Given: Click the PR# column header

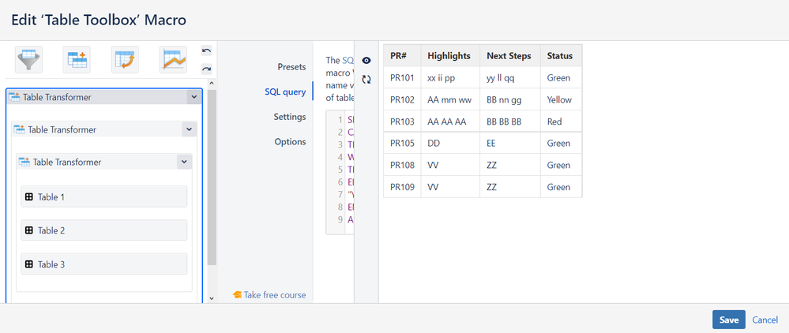Looking at the screenshot, I should (x=402, y=56).
